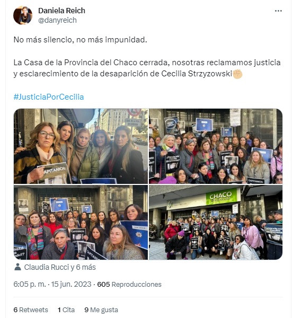
Task: Open the #JusticiaPorCecilia hashtag
Action: [x=49, y=97]
